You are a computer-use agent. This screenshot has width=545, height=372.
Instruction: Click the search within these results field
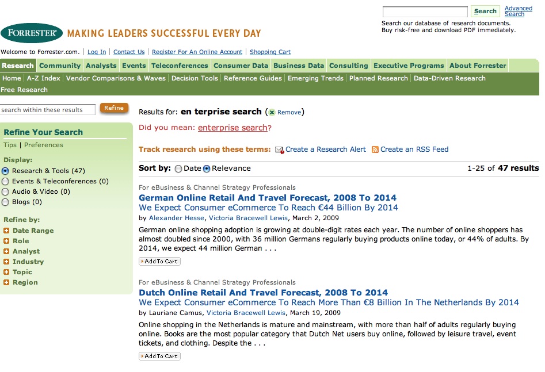pos(47,110)
